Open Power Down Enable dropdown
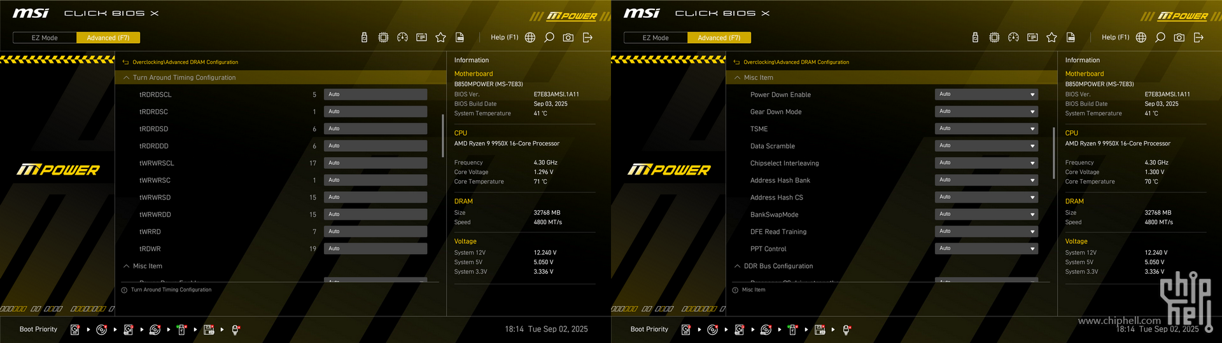The width and height of the screenshot is (1222, 343). (987, 94)
